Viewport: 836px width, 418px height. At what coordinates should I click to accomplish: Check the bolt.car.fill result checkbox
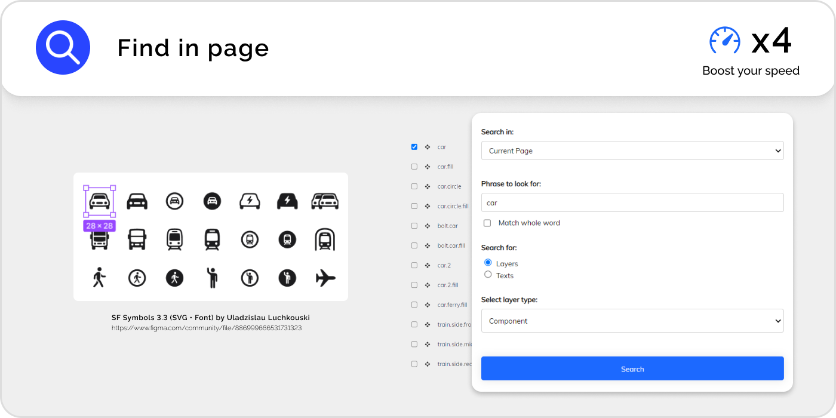pos(414,245)
